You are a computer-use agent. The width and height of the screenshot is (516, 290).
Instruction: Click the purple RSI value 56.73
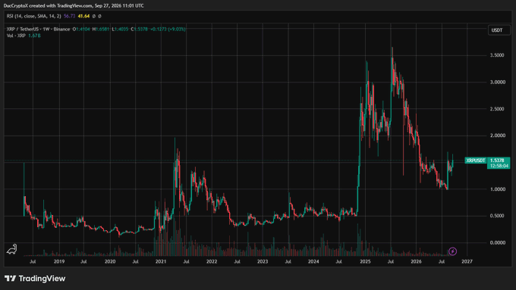click(x=70, y=16)
